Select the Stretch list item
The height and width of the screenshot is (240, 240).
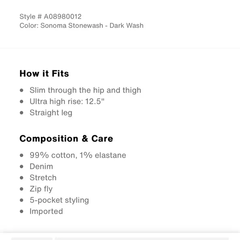43,178
